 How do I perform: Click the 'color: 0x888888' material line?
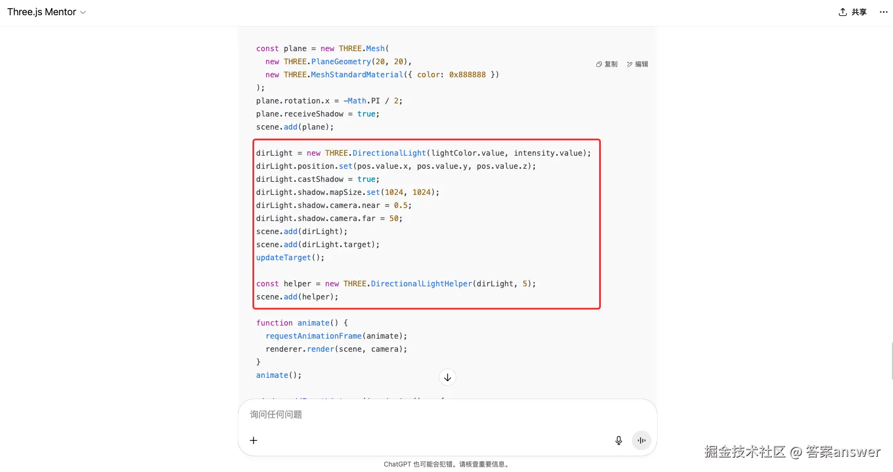point(382,75)
